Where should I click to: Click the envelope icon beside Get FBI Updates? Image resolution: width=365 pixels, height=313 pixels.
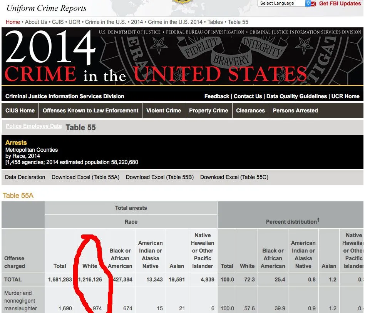click(x=313, y=4)
